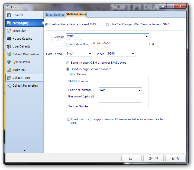Minimize the Options window

(163, 6)
